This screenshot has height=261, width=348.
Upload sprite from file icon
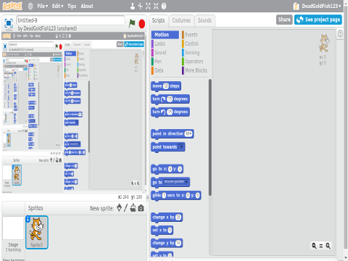[x=133, y=207]
